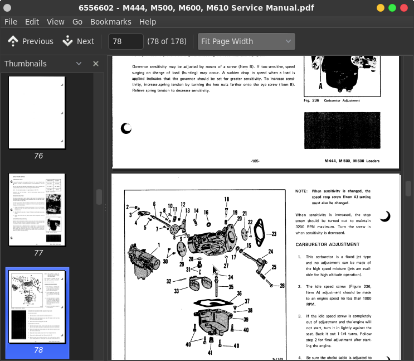Image resolution: width=414 pixels, height=361 pixels.
Task: Click the thumbnails pane vertical scrollbar
Action: [99, 197]
